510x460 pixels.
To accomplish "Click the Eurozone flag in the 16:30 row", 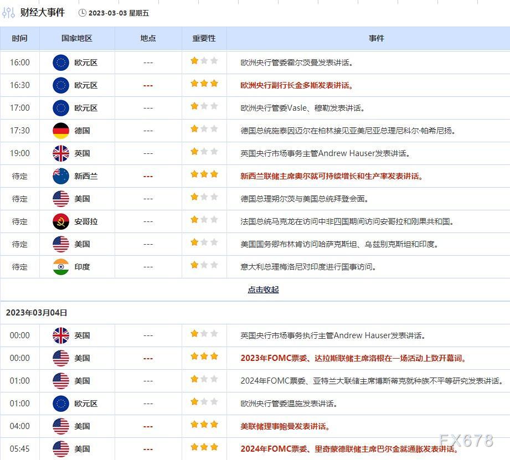I will 61,85.
